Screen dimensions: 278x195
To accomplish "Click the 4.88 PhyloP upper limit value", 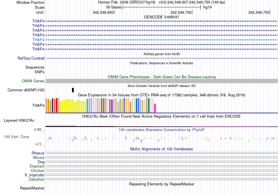I will (x=37, y=130).
